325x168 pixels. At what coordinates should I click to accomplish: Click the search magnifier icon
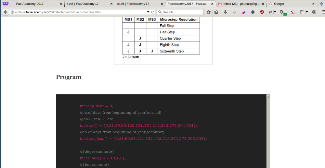pyautogui.click(x=160, y=12)
